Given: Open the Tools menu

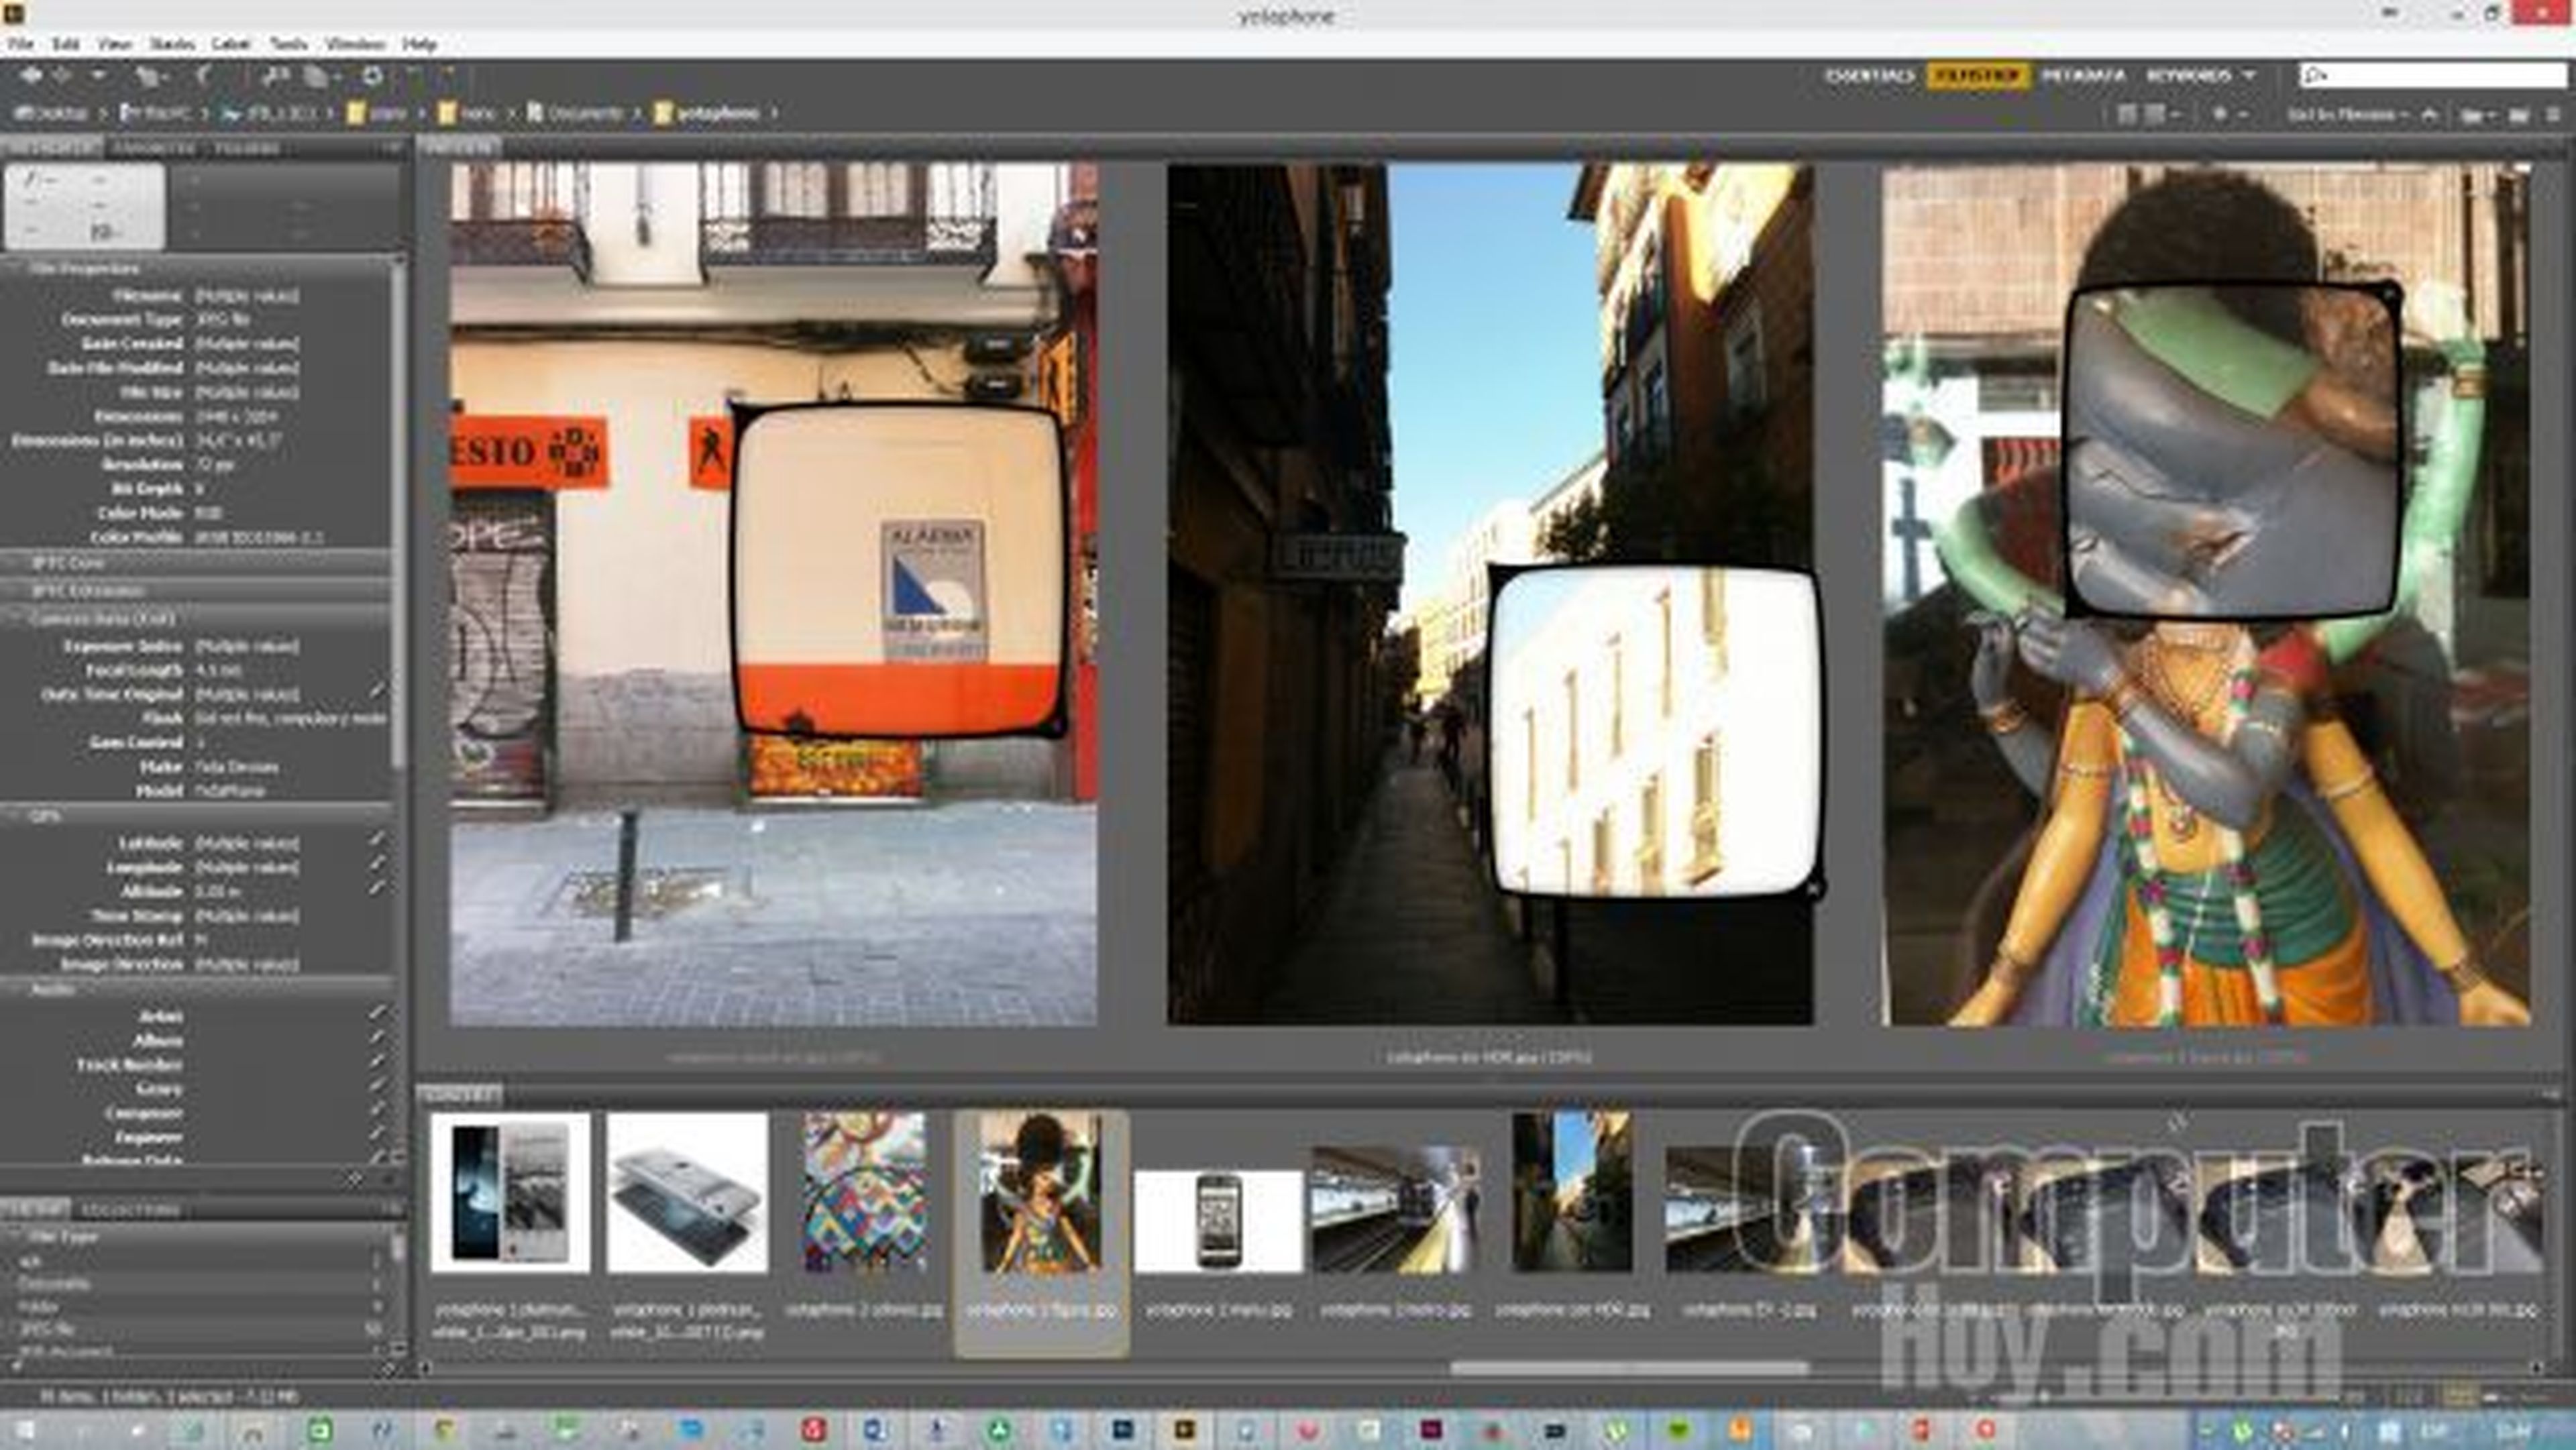Looking at the screenshot, I should pos(288,44).
